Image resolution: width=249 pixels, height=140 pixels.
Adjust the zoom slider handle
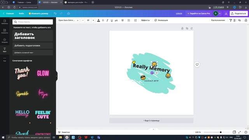[x=221, y=132]
